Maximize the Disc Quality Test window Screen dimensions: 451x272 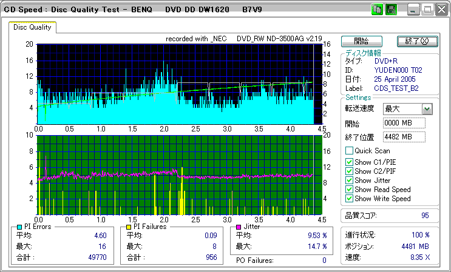point(427,10)
